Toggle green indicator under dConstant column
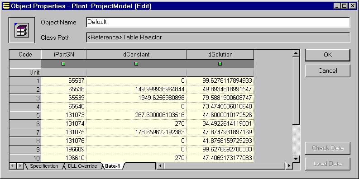359x179 pixels. (x=136, y=64)
